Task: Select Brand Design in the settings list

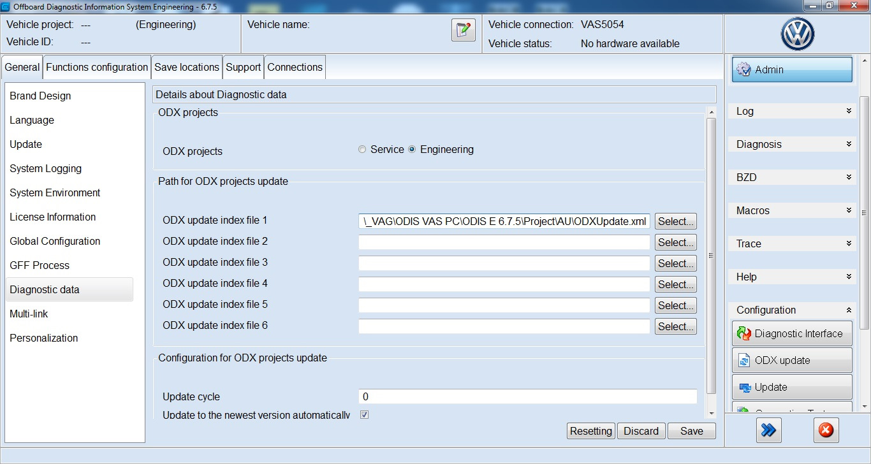Action: (70, 96)
